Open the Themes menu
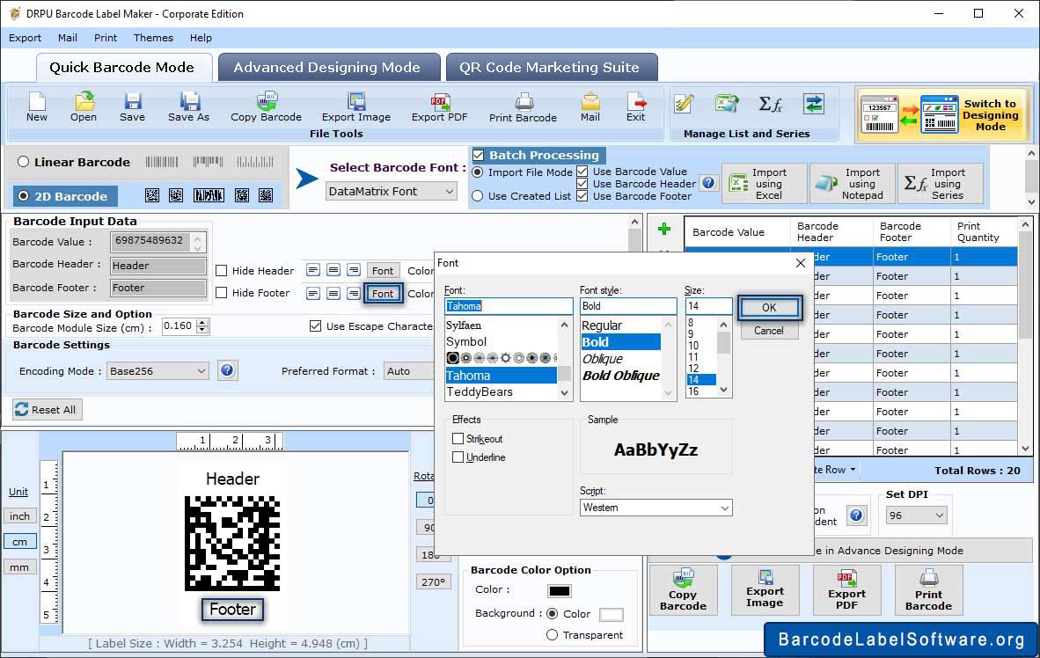Viewport: 1040px width, 658px height. [153, 38]
